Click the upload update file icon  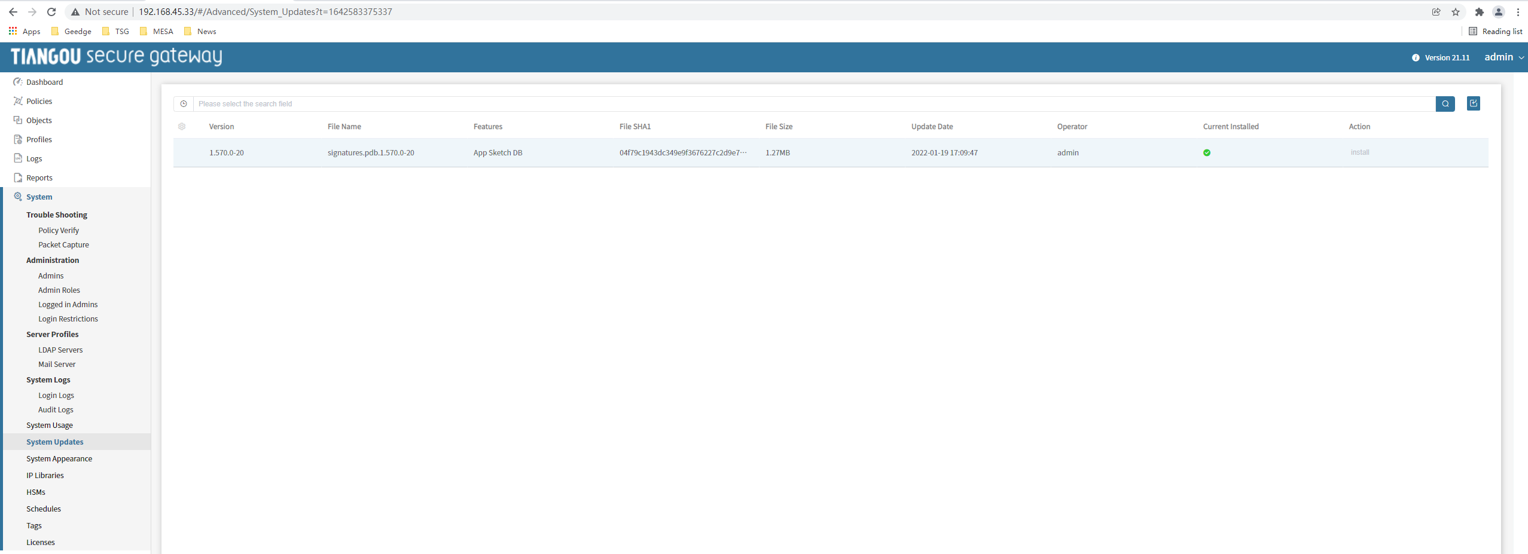coord(1473,103)
